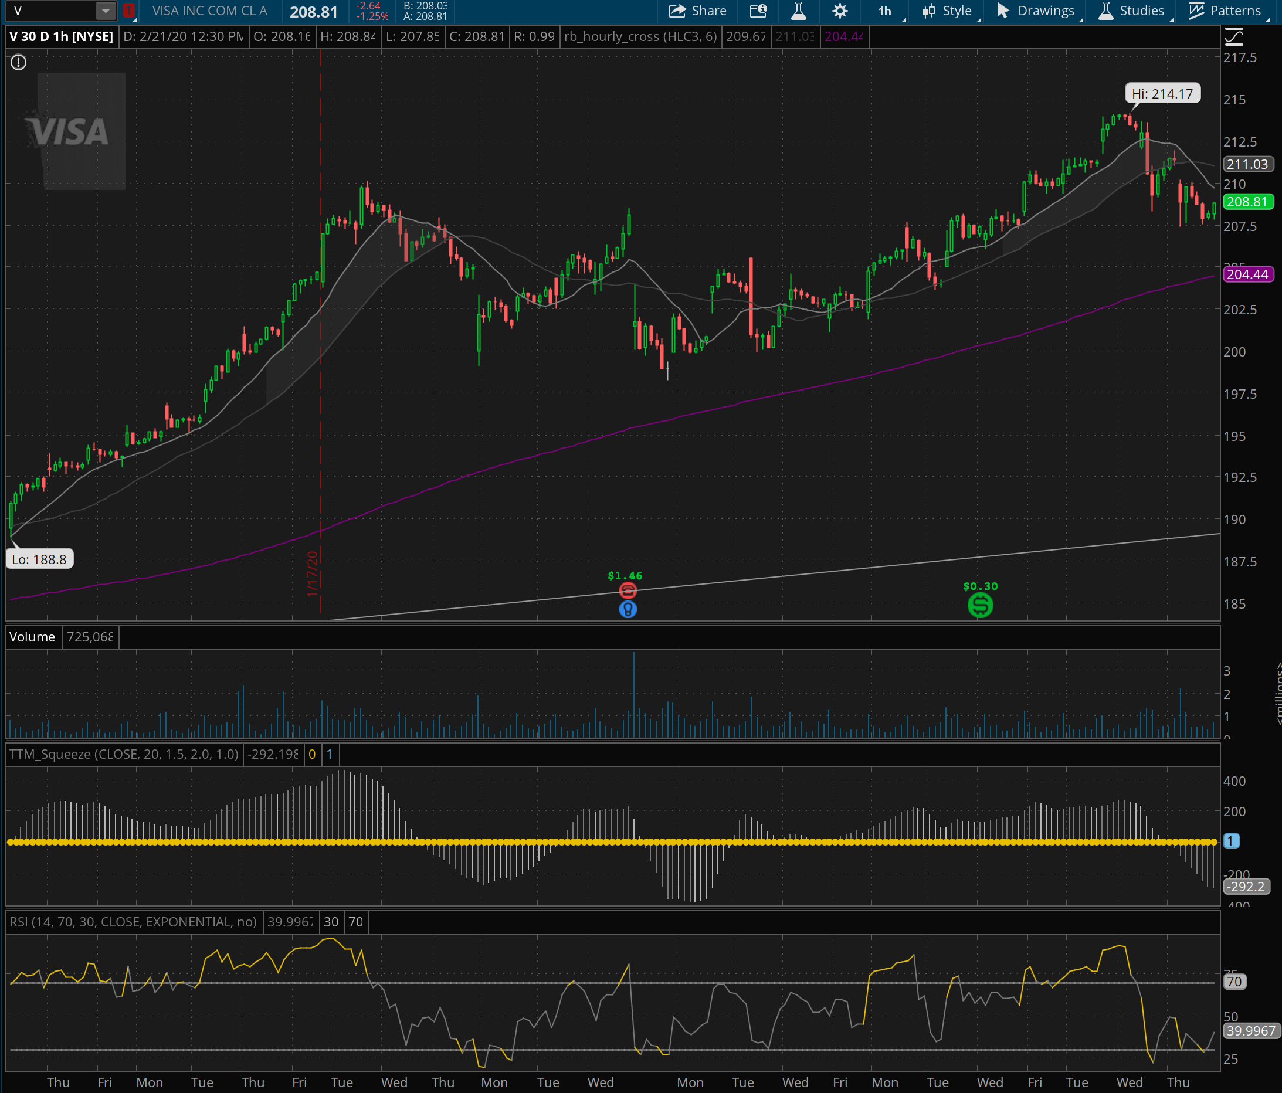Click the price axis scale curve icon
Screen dimensions: 1282x1093
[x=1234, y=37]
